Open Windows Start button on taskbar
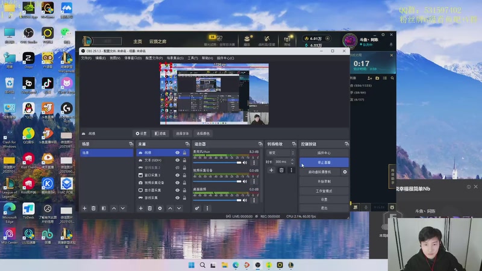482x271 pixels. [x=191, y=265]
